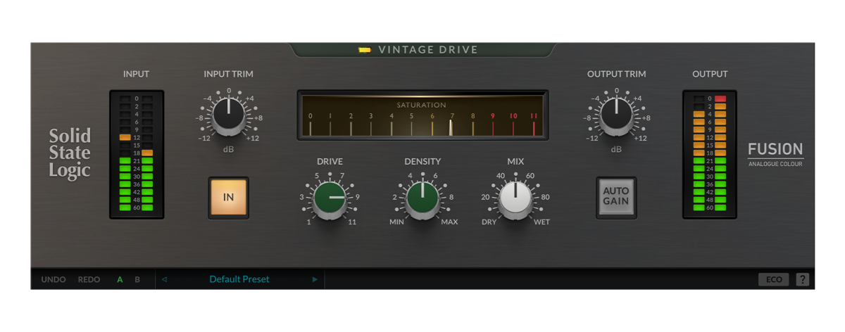Toggle the AUTO GAIN button
This screenshot has width=845, height=332.
tap(616, 197)
